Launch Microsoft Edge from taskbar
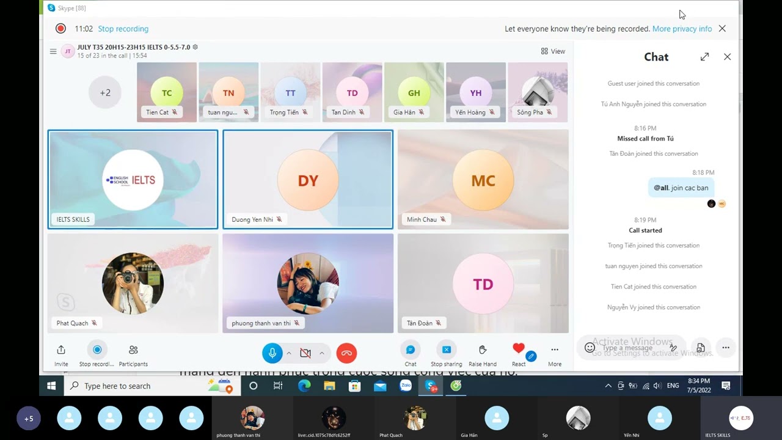Viewport: 782px width, 440px height. pos(304,386)
